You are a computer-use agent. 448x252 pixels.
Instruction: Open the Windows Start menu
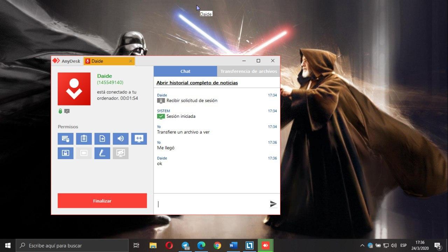[x=8, y=245]
